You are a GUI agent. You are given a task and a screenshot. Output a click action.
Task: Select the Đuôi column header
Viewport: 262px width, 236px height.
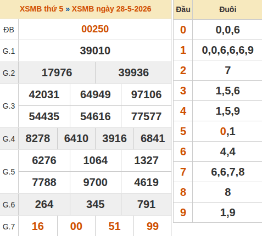click(x=227, y=9)
